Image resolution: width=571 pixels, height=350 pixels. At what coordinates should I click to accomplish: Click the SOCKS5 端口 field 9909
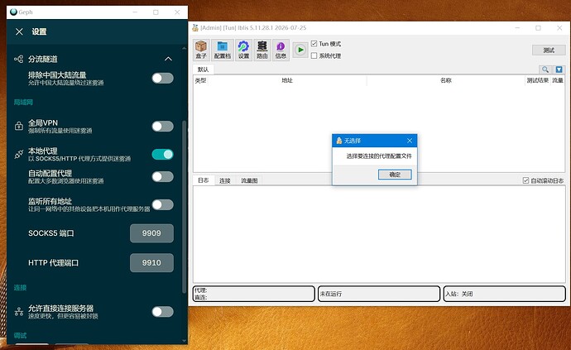[151, 233]
